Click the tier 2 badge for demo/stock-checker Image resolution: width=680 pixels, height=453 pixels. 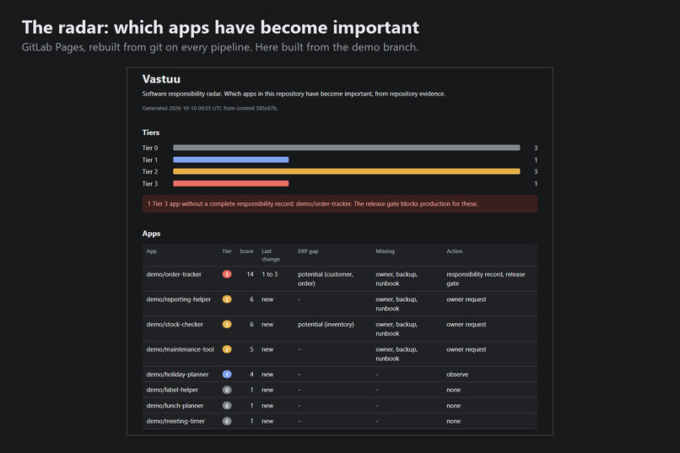pos(227,324)
